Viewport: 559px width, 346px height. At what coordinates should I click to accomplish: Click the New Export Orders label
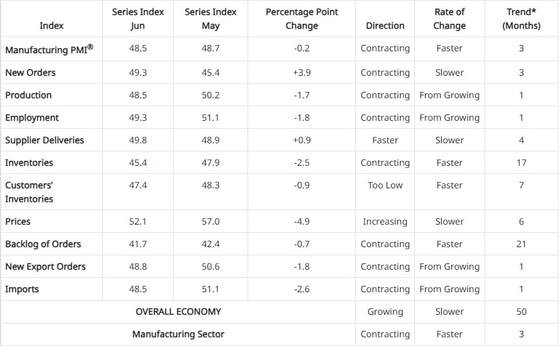[45, 267]
